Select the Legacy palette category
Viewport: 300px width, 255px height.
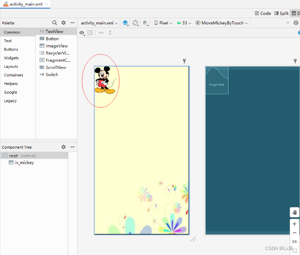click(18, 100)
